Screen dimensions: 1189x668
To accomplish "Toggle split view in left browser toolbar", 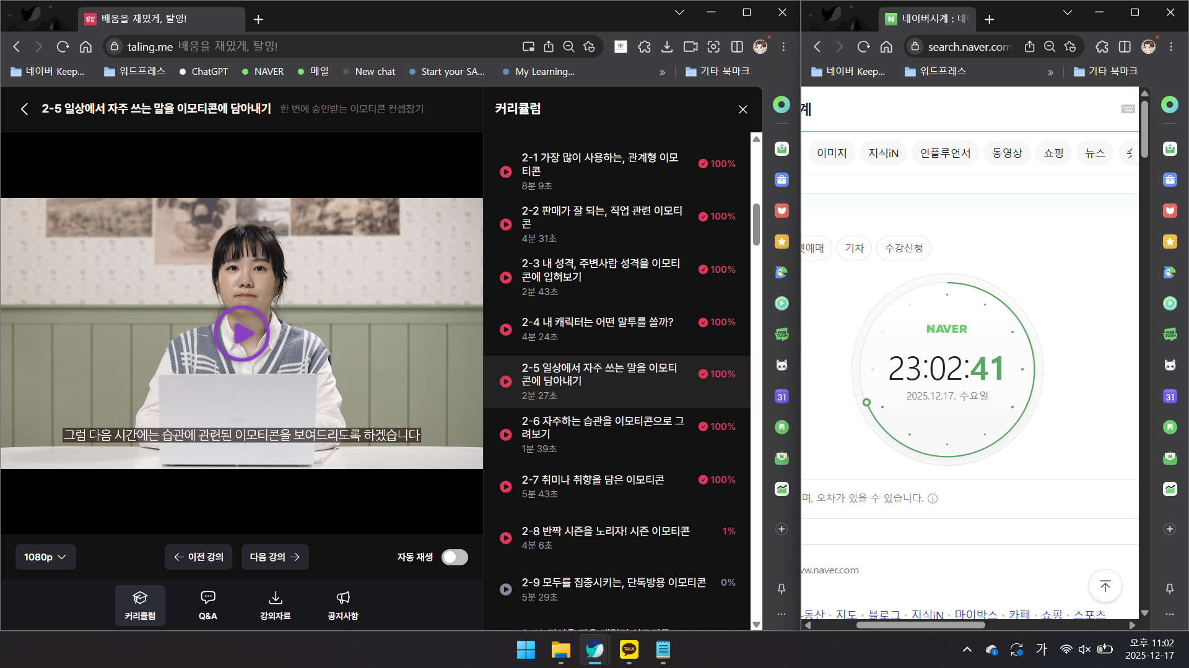I will [737, 46].
